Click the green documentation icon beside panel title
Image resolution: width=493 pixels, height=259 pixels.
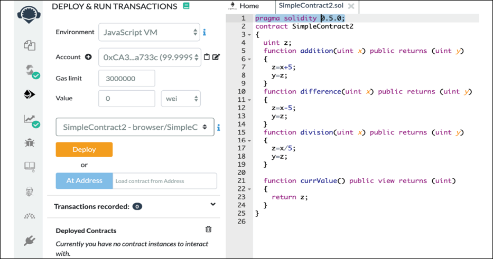(186, 6)
